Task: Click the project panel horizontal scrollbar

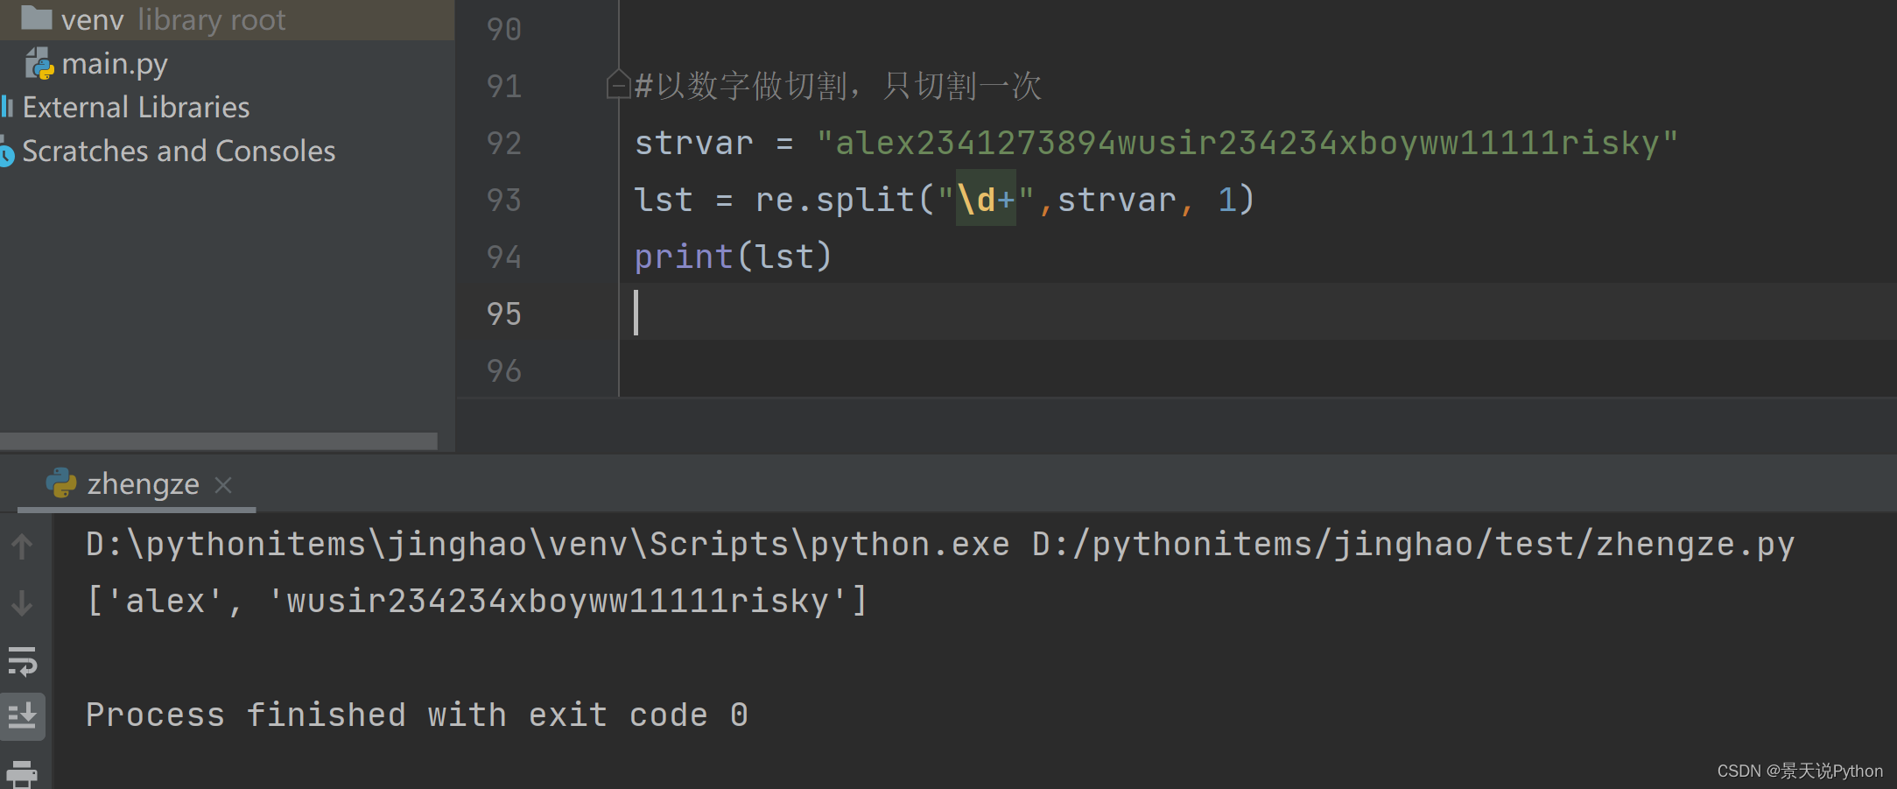Action: tap(219, 441)
